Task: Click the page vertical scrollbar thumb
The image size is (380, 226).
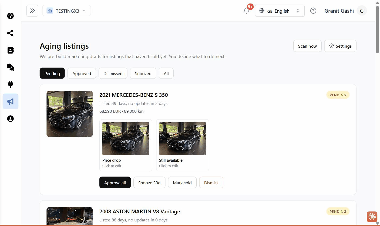Action: click(x=378, y=29)
